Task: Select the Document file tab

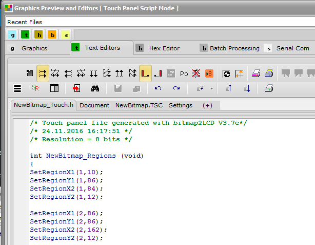Action: 94,105
